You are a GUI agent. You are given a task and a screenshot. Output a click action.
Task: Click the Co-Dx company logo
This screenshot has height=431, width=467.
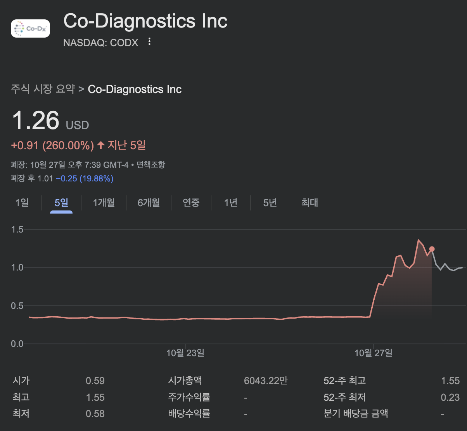pos(30,28)
